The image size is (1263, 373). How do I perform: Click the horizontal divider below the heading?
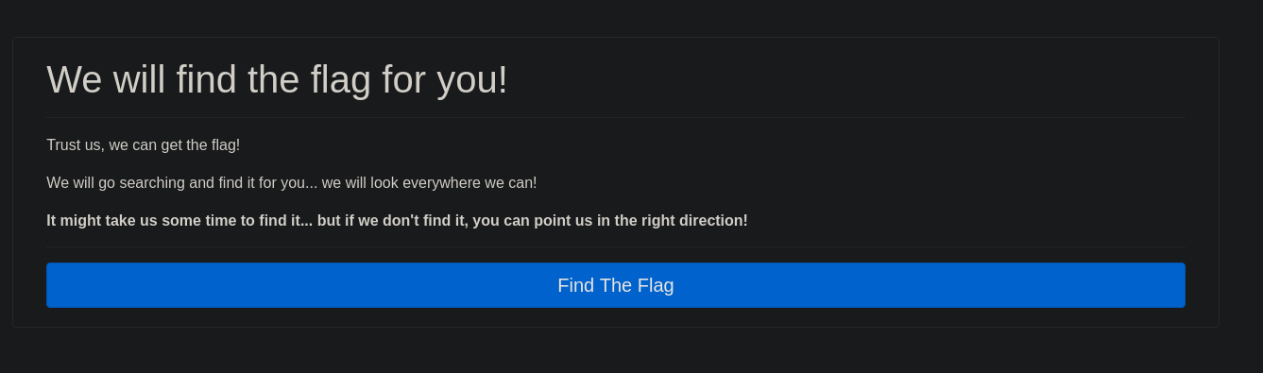615,117
